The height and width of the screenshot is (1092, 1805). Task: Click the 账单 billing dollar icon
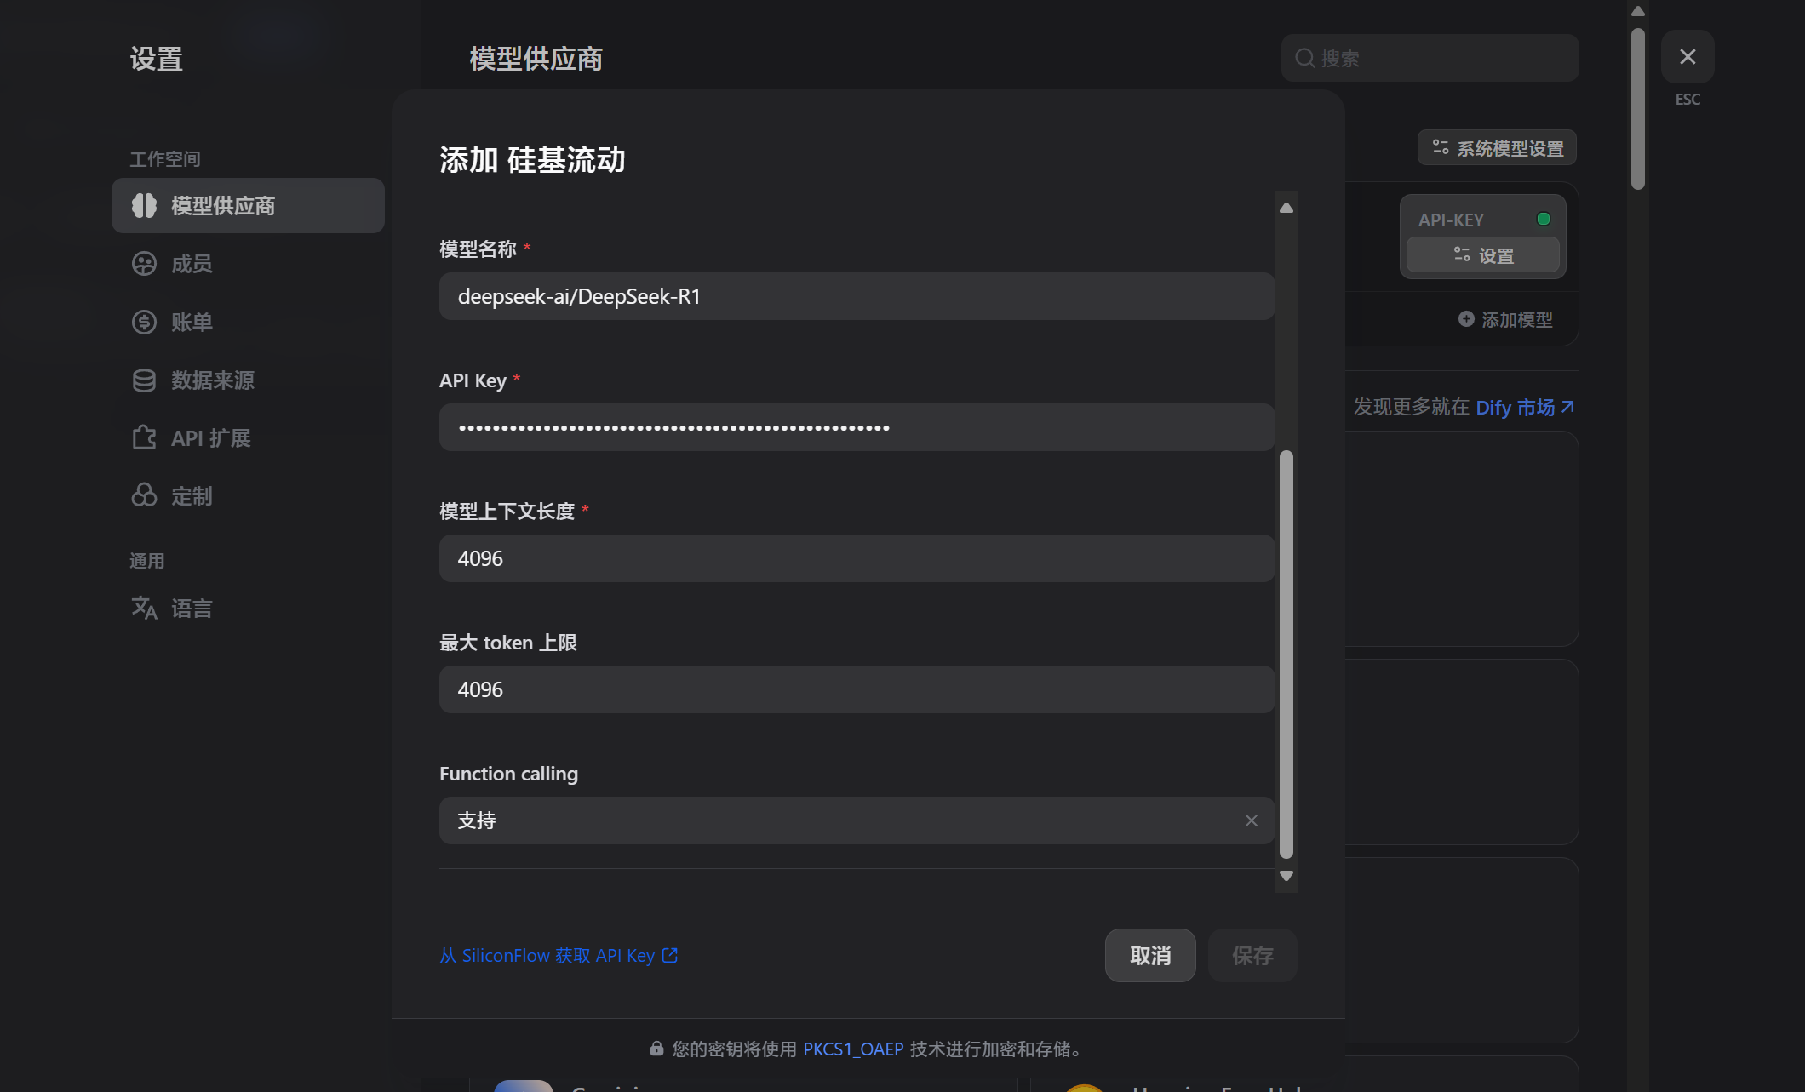[144, 322]
